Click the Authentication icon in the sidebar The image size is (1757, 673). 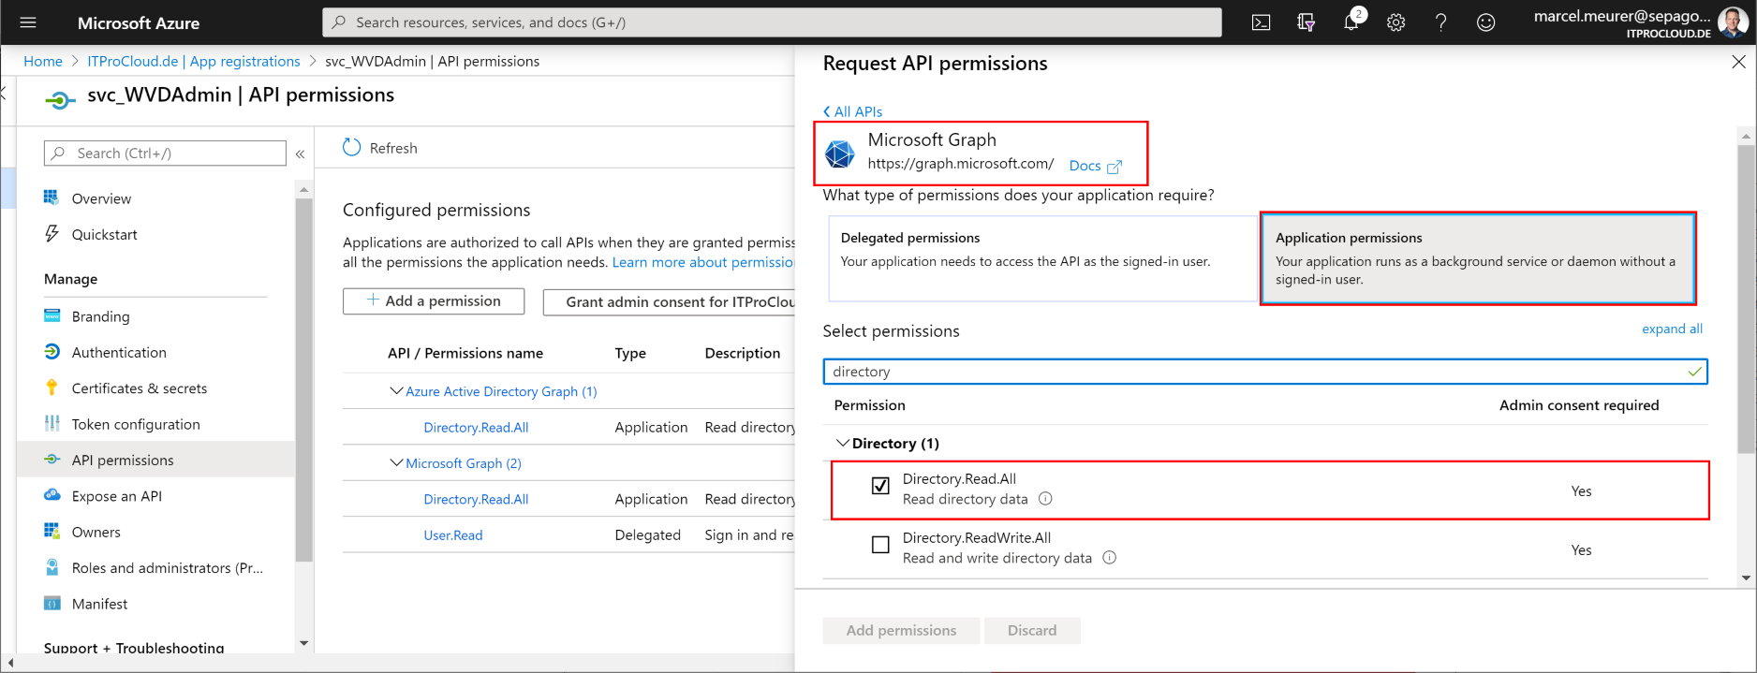pyautogui.click(x=52, y=352)
